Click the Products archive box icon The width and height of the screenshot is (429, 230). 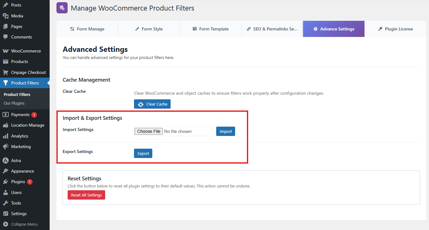pos(5,61)
